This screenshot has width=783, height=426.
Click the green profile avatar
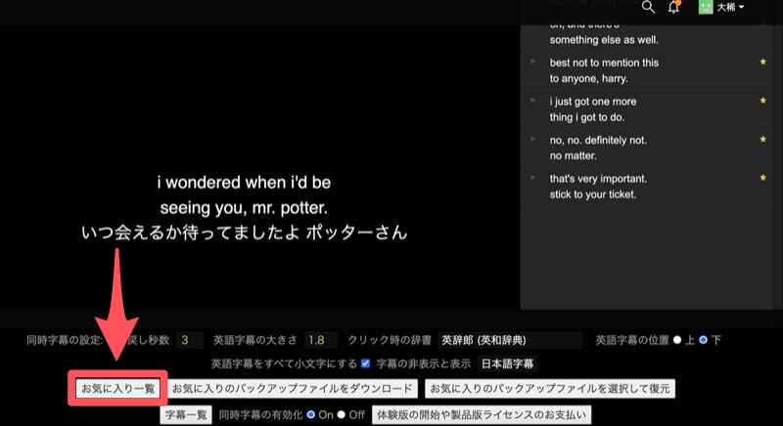click(705, 7)
